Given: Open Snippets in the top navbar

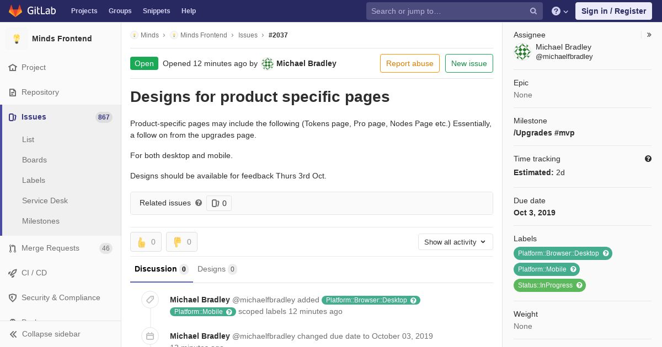Looking at the screenshot, I should pos(157,11).
